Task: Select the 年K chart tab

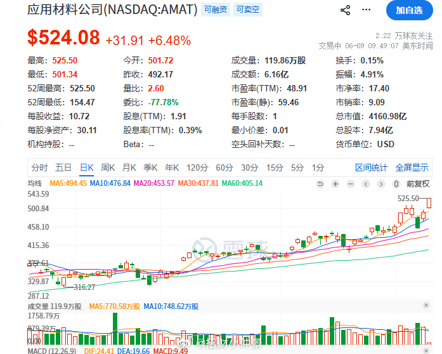Action: 172,167
